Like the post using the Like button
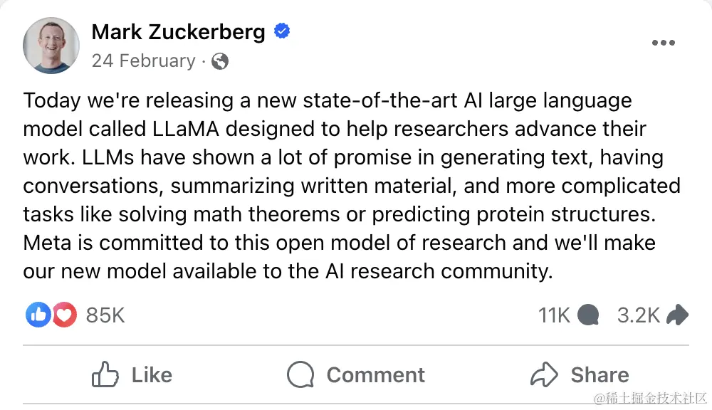The height and width of the screenshot is (410, 712). (132, 374)
